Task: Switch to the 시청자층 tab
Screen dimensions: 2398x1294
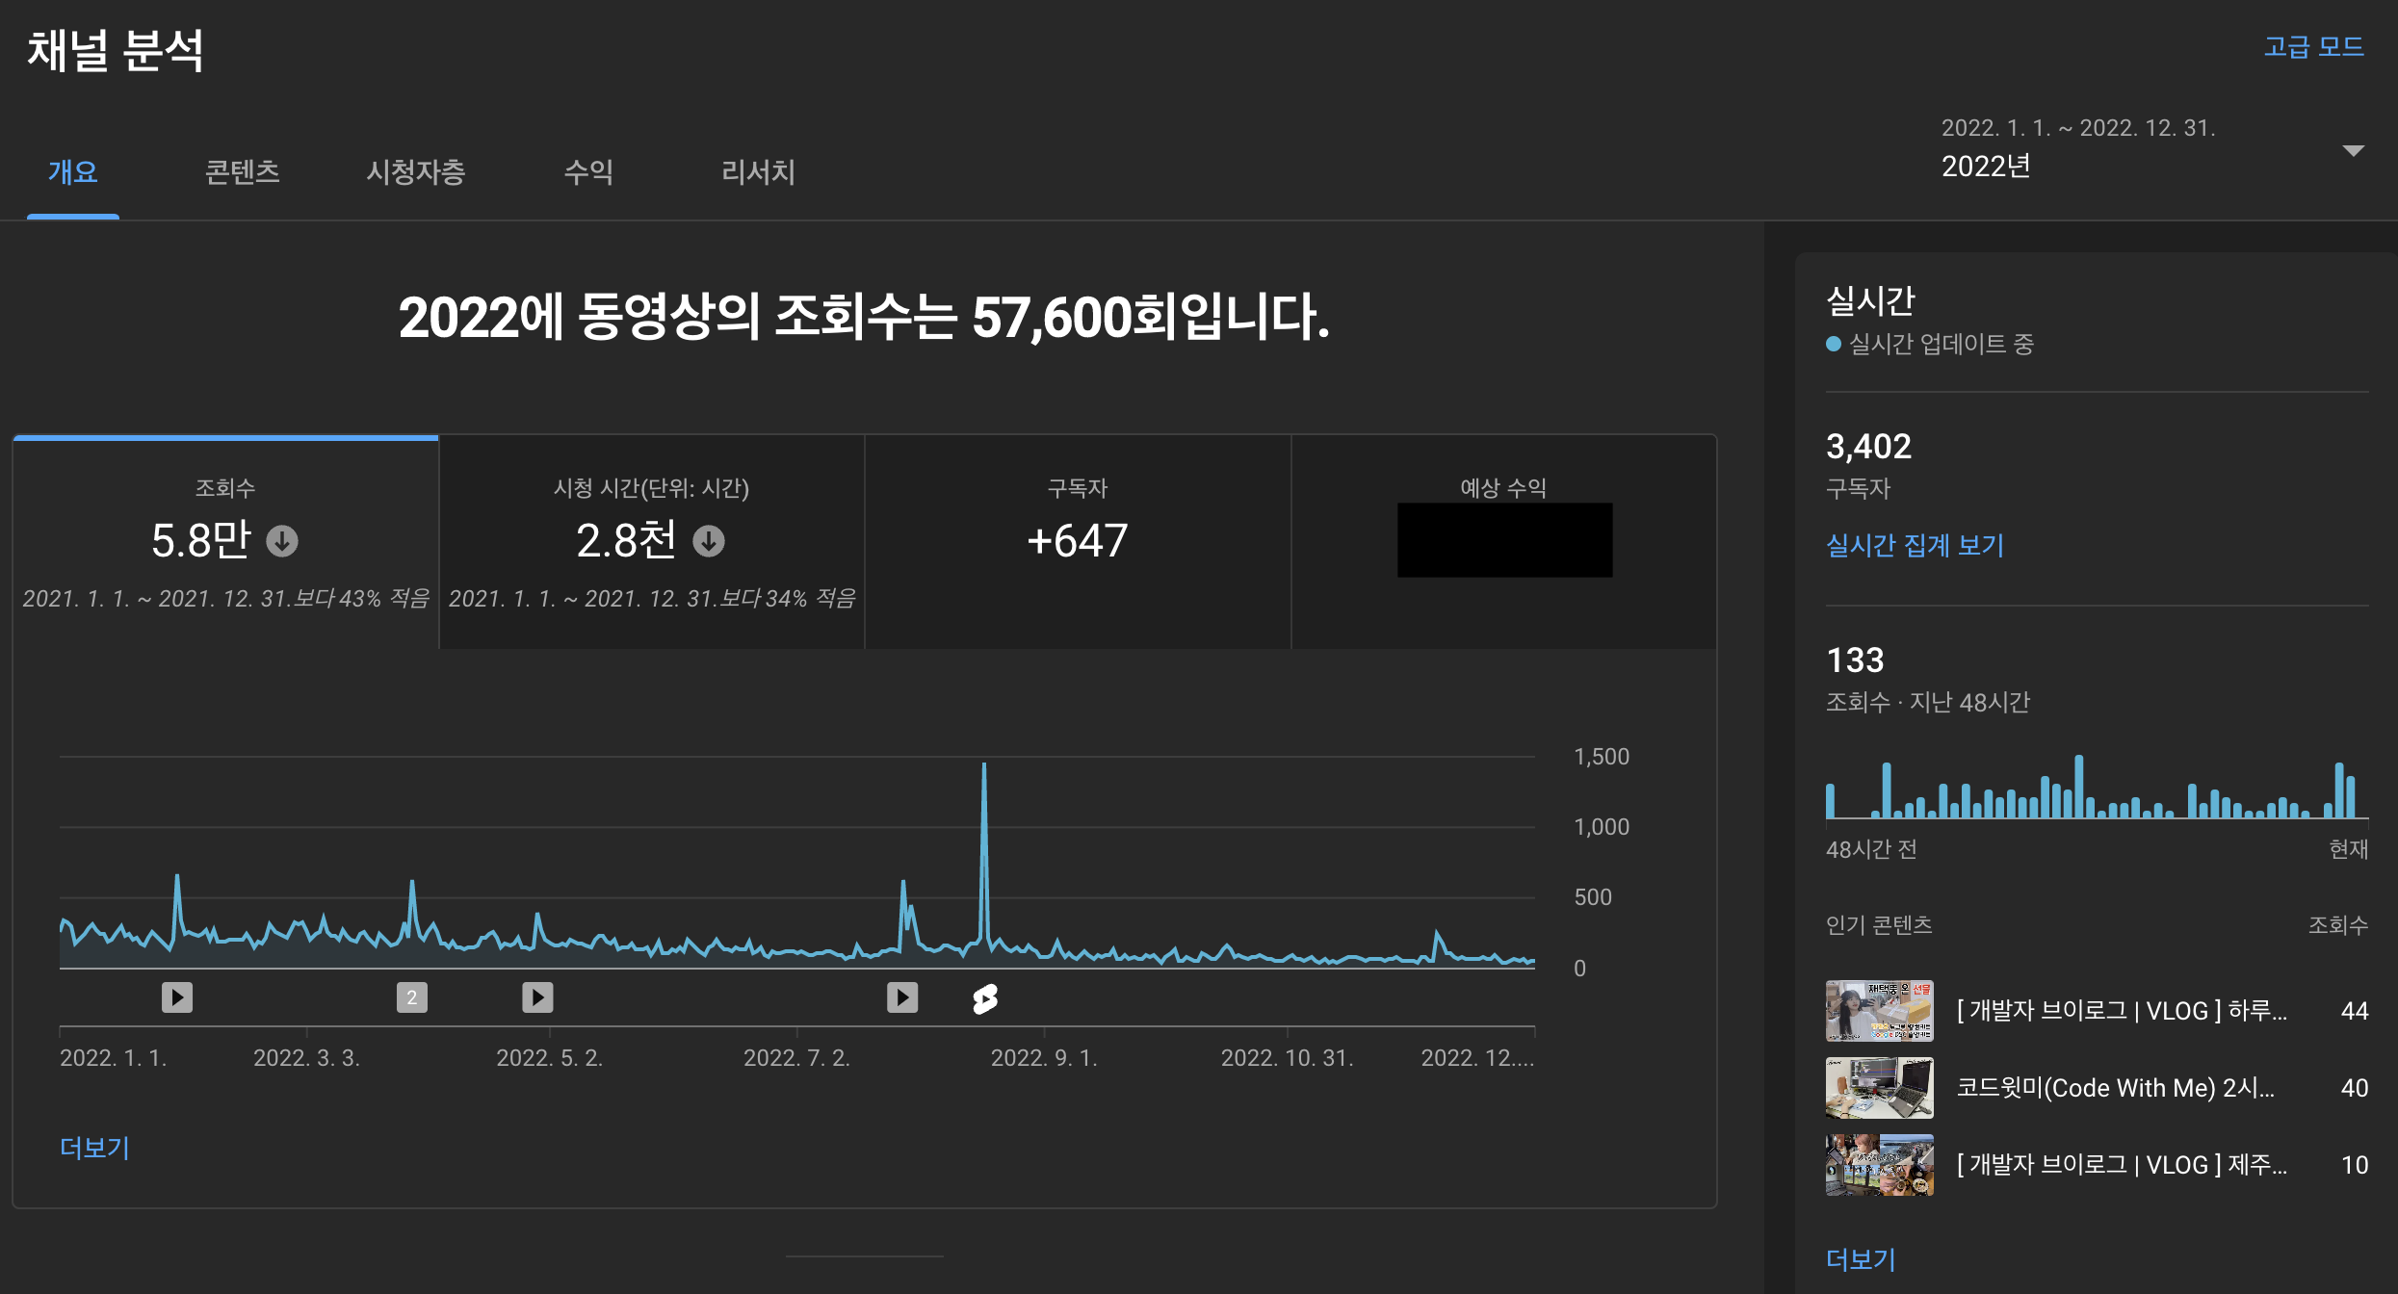Action: 415,172
